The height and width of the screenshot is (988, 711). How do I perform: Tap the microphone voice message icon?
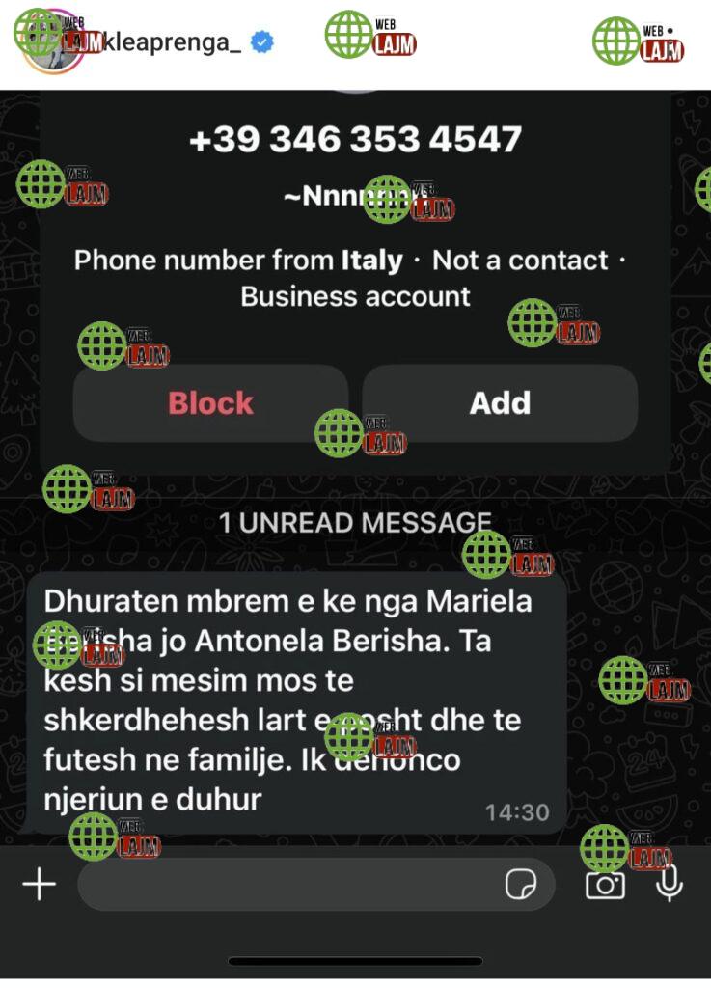pos(669,883)
